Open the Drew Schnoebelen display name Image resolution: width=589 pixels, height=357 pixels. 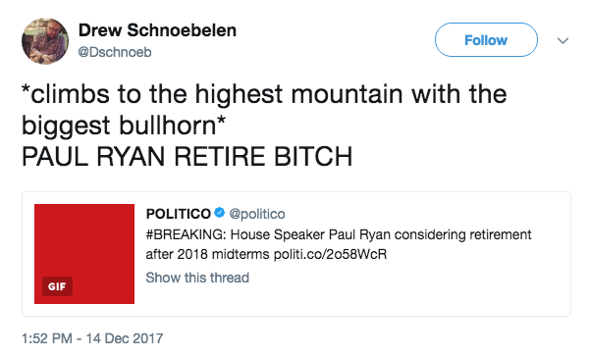tap(157, 30)
